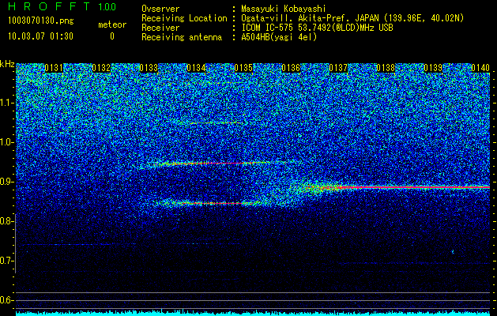The height and width of the screenshot is (316, 497).
Task: Click time marker 0138
Action: coord(386,68)
